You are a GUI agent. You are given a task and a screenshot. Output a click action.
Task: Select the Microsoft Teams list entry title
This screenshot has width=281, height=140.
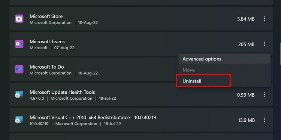(47, 41)
